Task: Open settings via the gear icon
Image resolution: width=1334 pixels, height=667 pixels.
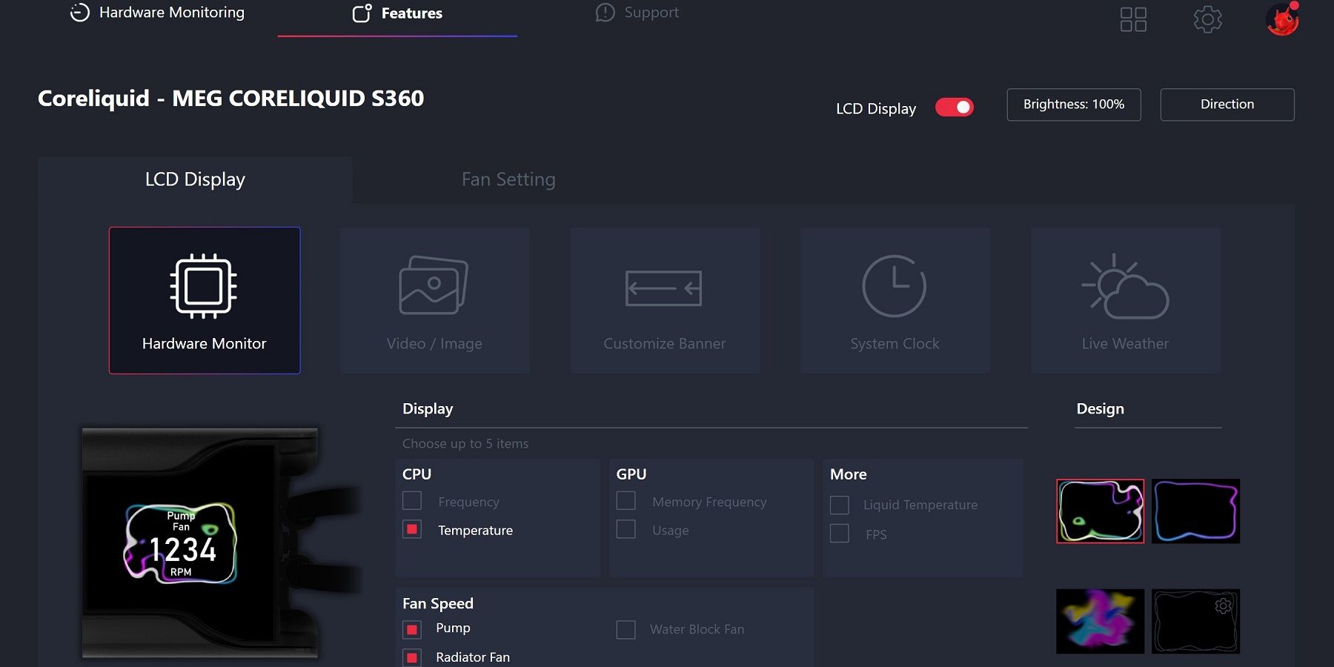Action: (x=1208, y=19)
